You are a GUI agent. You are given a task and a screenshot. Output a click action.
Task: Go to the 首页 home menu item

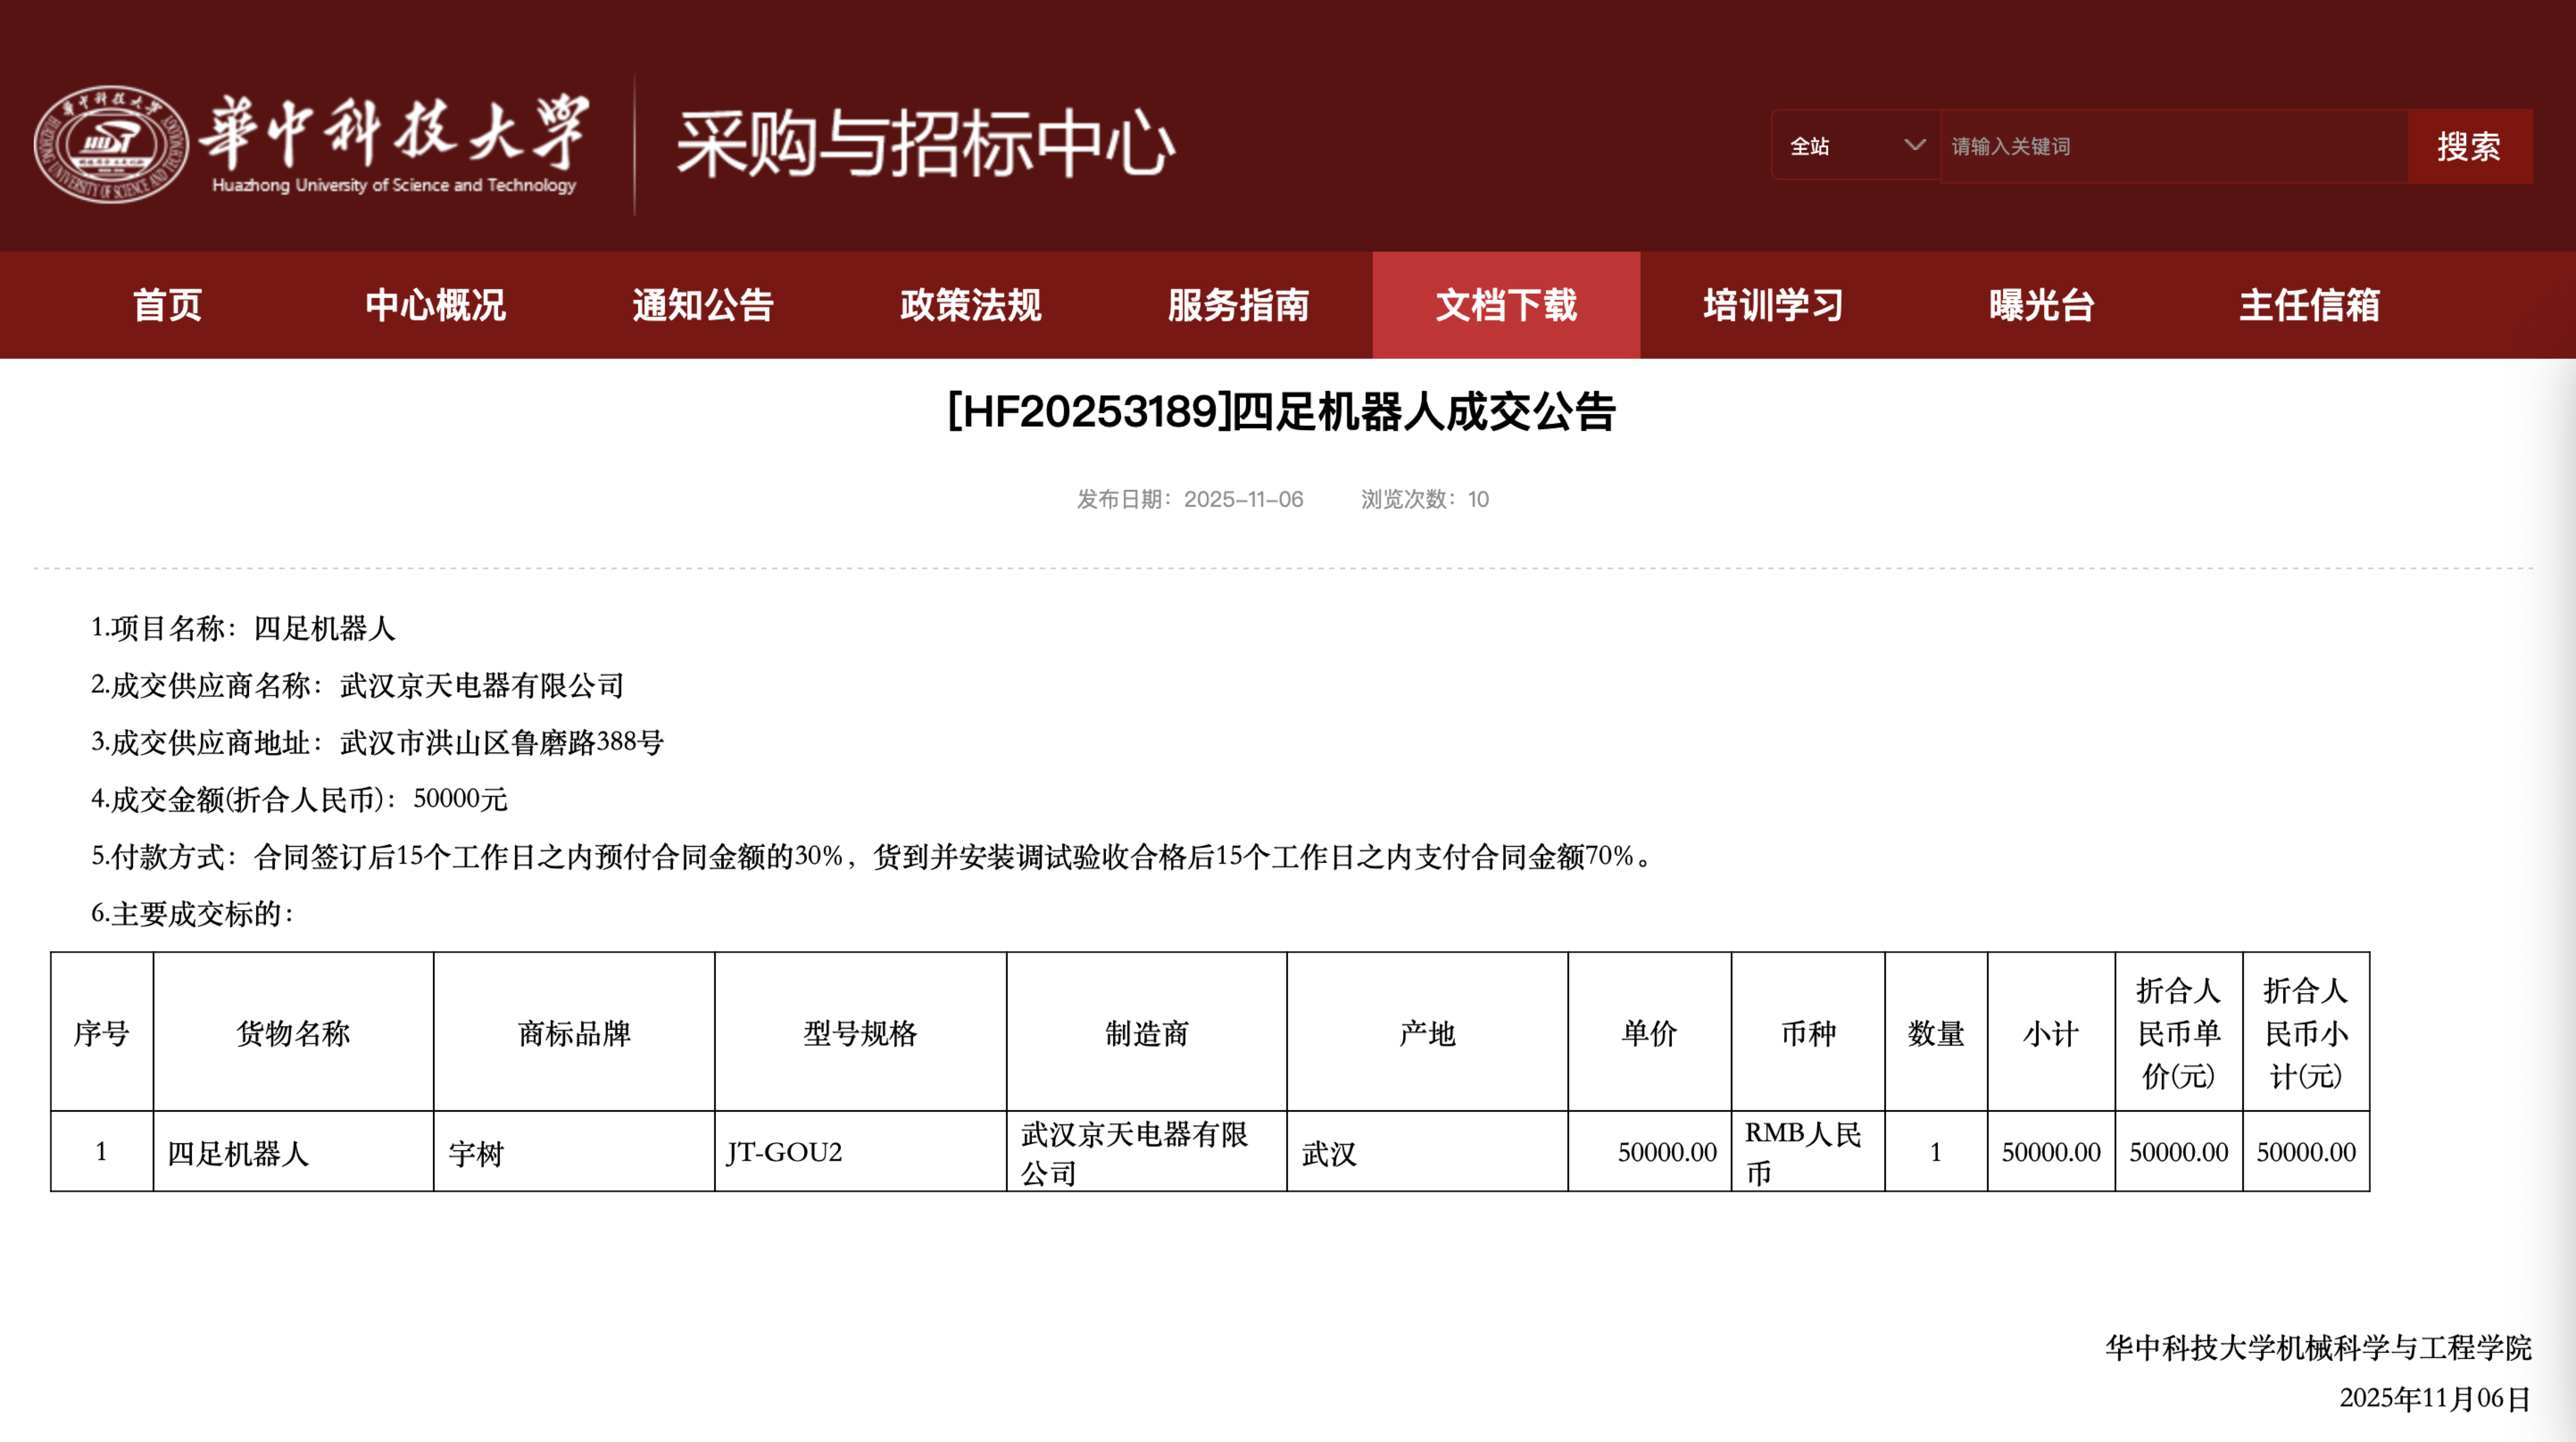coord(167,305)
